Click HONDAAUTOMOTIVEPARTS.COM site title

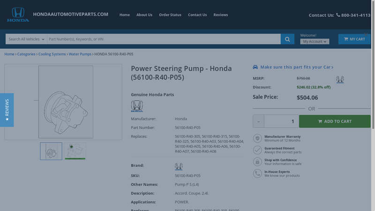pyautogui.click(x=71, y=15)
